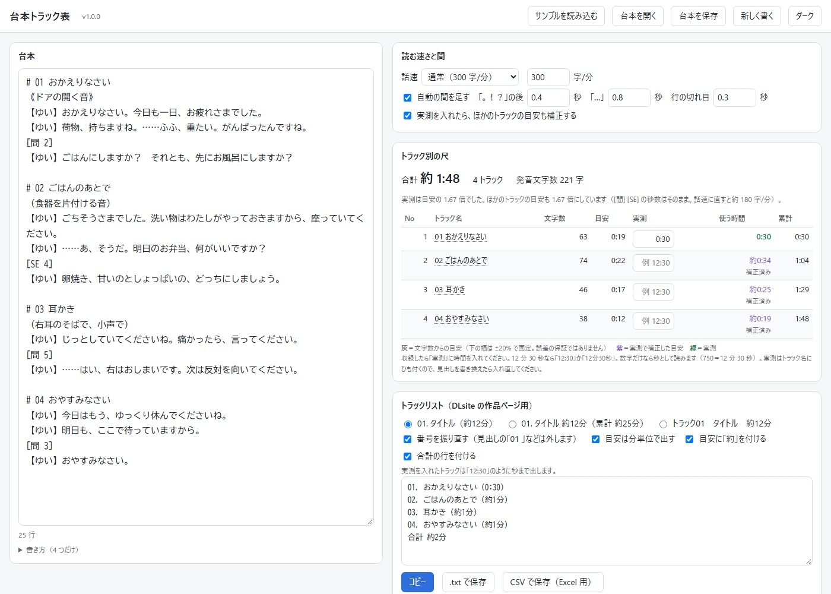Click the 実測 field for 02 ごはんのあとで
Screen dimensions: 831x594
(x=654, y=263)
